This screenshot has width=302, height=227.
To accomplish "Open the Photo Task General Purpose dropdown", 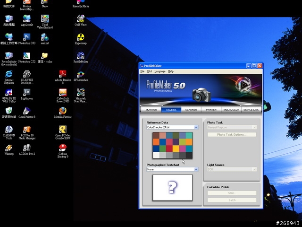I will coord(232,127).
